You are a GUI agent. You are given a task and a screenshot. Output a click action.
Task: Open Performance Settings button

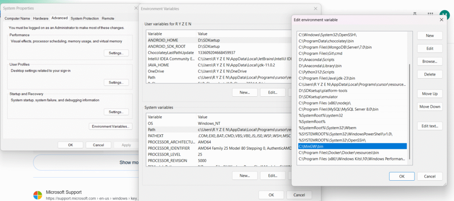click(x=116, y=53)
